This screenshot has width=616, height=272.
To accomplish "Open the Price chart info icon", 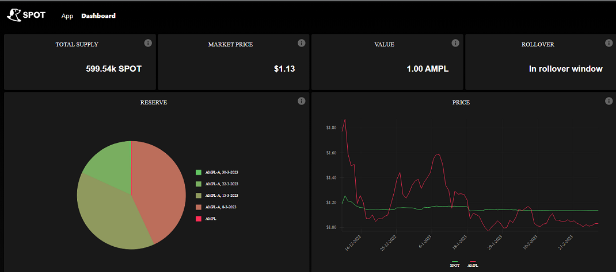I will [609, 101].
